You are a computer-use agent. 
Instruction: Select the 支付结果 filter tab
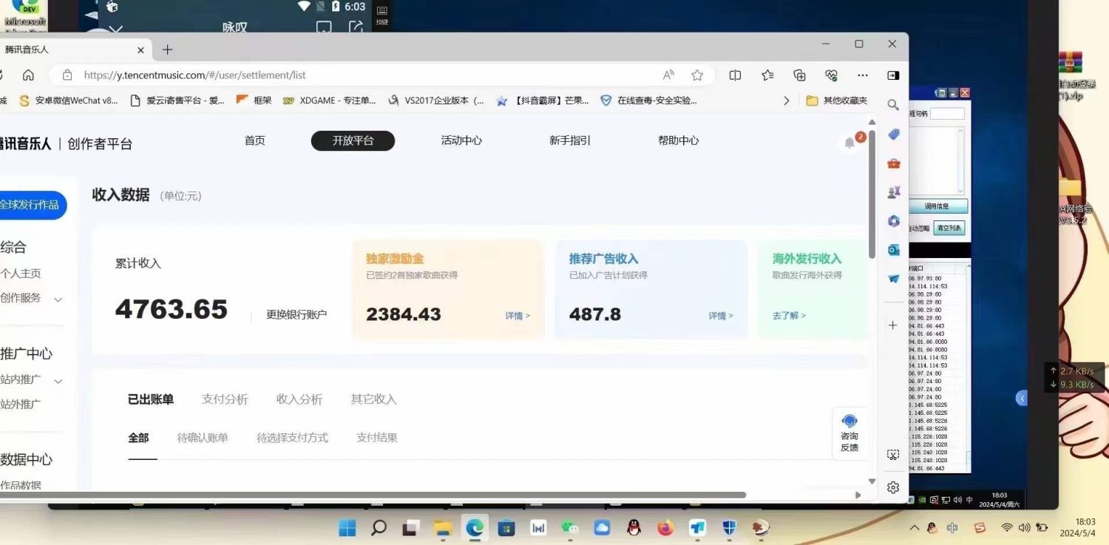pyautogui.click(x=377, y=438)
